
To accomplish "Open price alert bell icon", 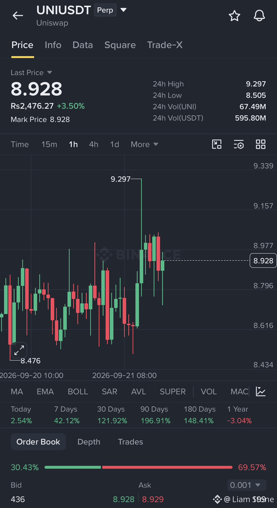I will pyautogui.click(x=259, y=16).
